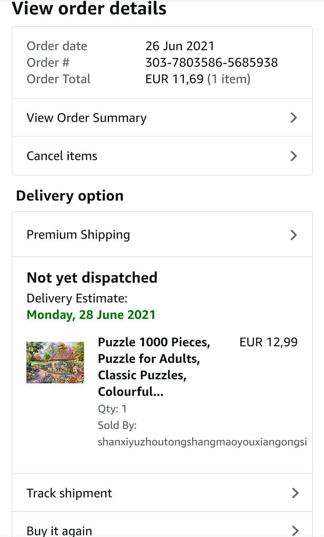Tap the Track shipment arrow icon
324x537 pixels.
click(x=295, y=493)
